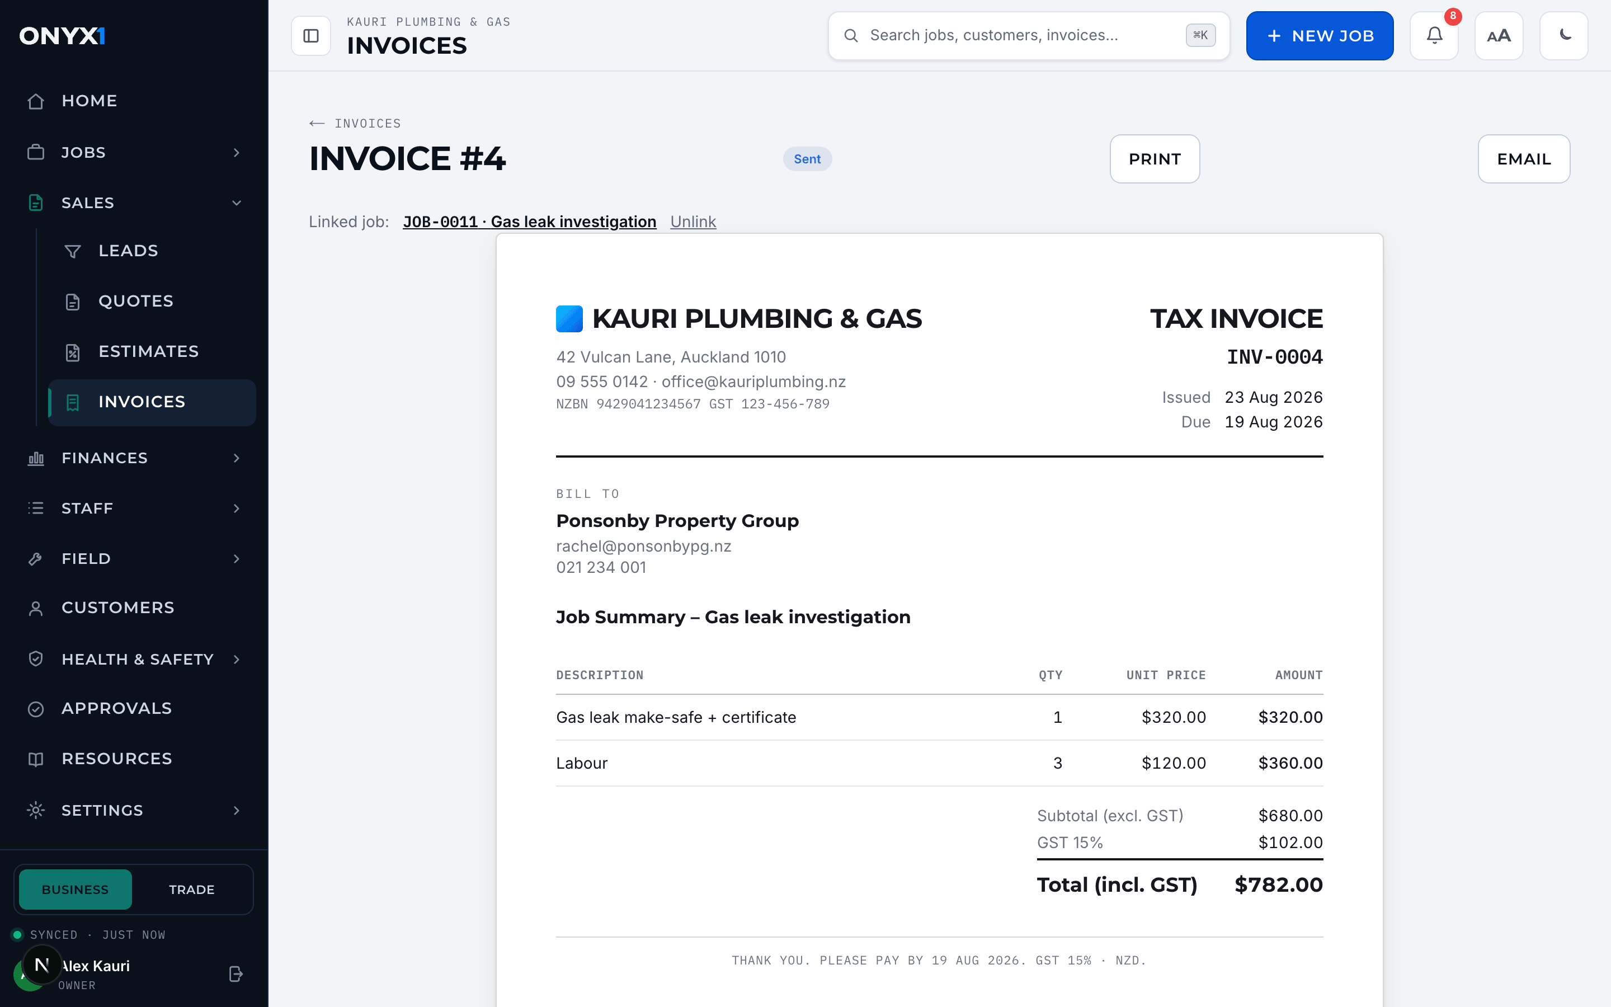Image resolution: width=1611 pixels, height=1007 pixels.
Task: Open the Customers menu item
Action: pyautogui.click(x=134, y=608)
